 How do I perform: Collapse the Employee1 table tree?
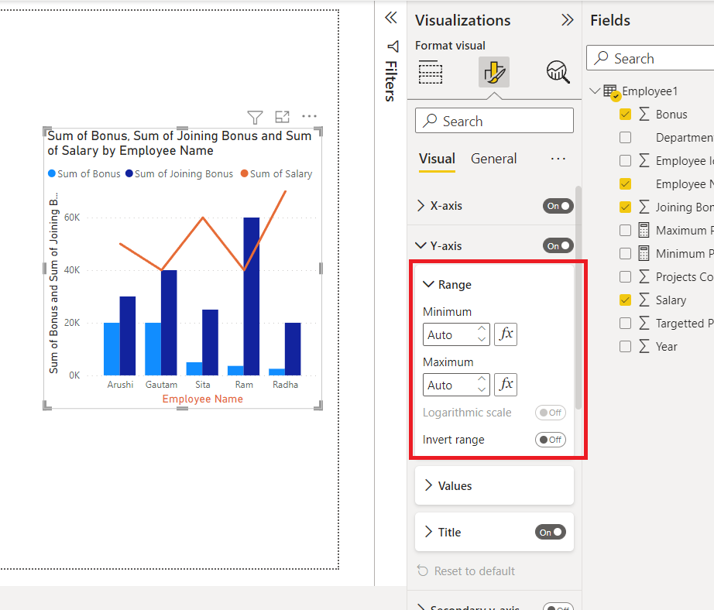594,91
